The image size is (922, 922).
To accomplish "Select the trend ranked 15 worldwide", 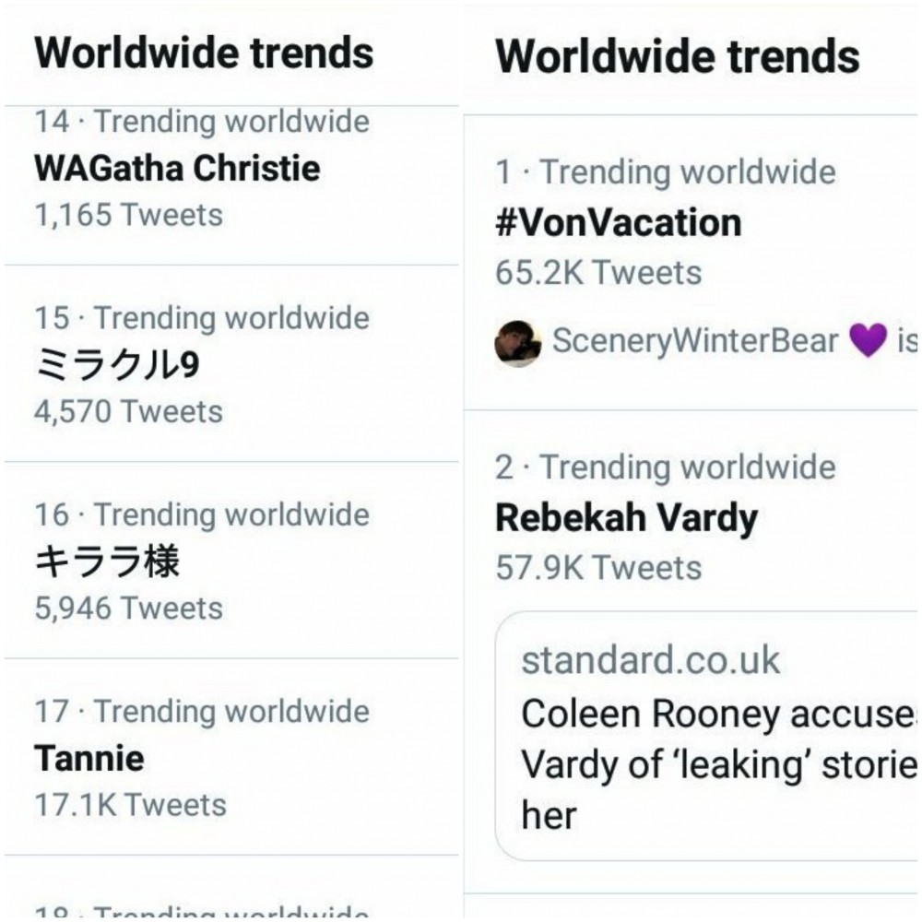I will [x=231, y=363].
